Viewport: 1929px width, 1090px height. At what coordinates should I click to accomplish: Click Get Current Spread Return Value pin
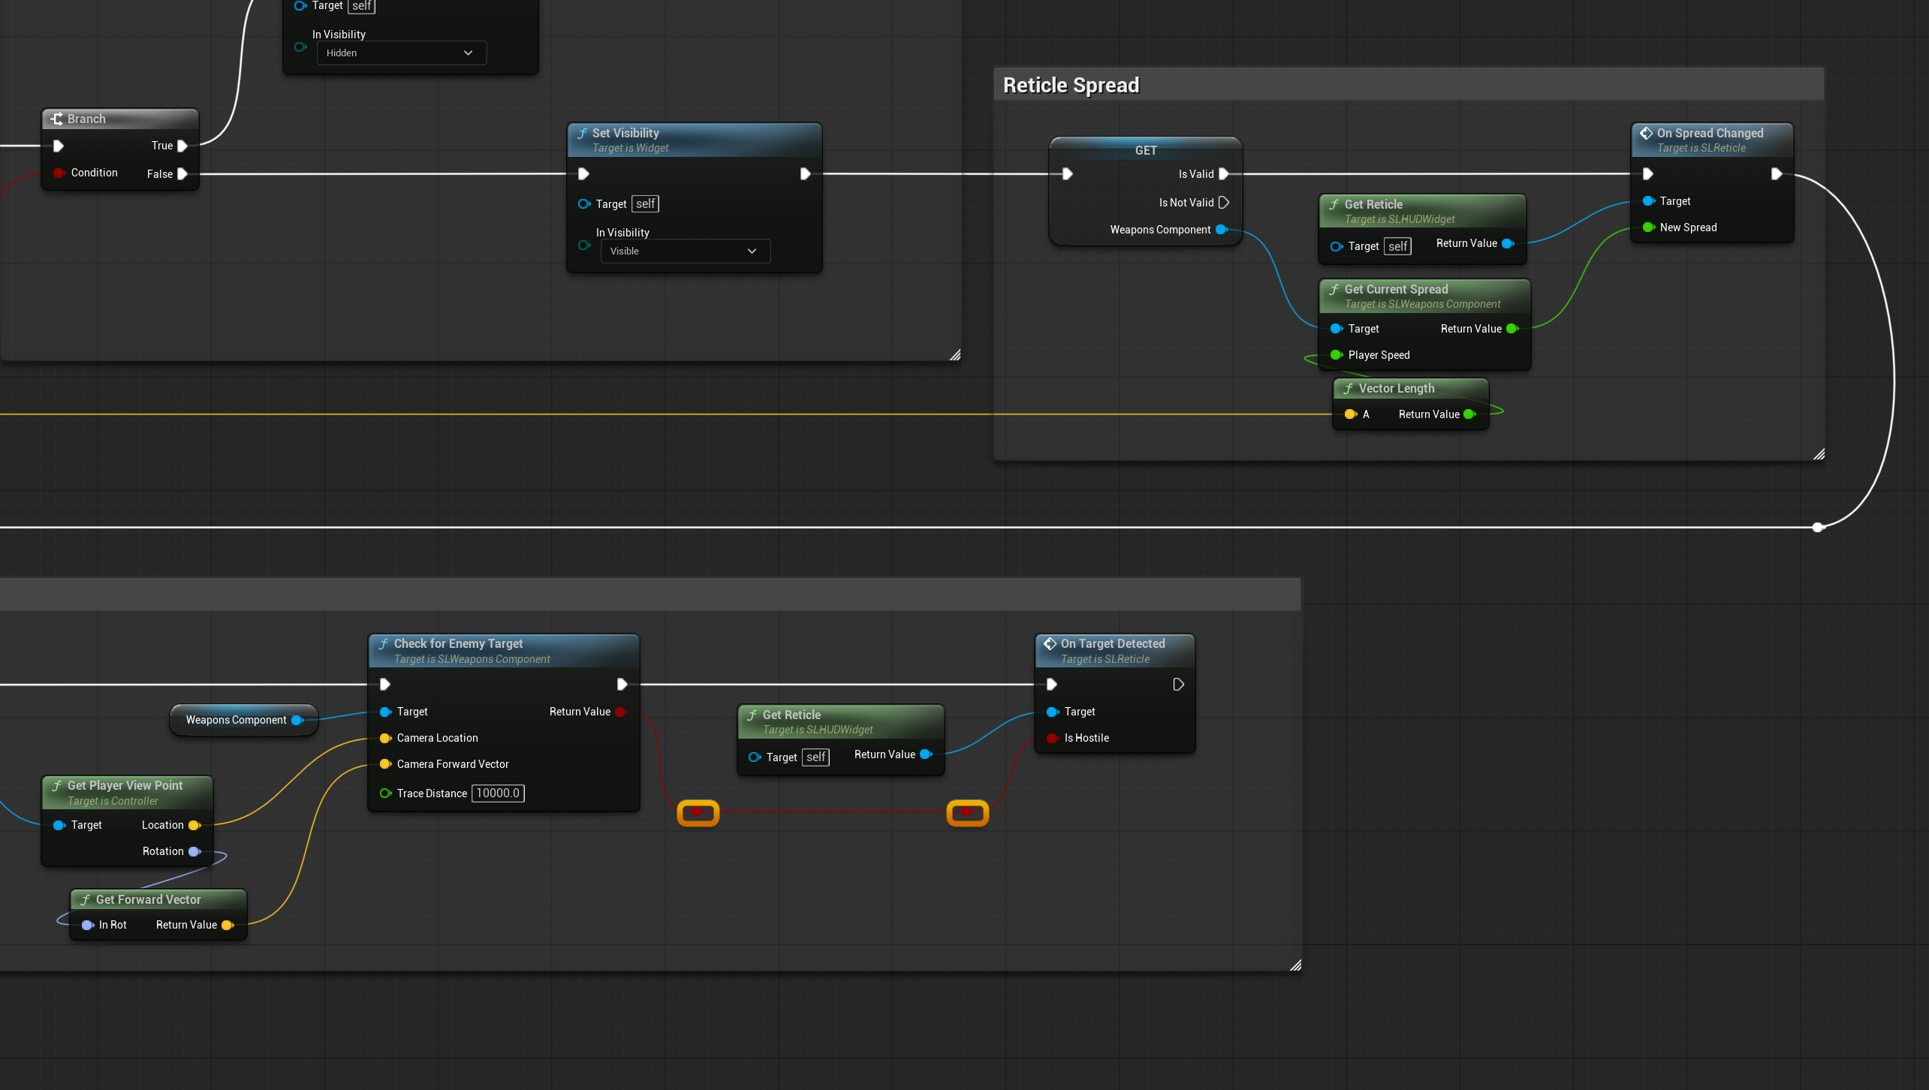[x=1512, y=329]
